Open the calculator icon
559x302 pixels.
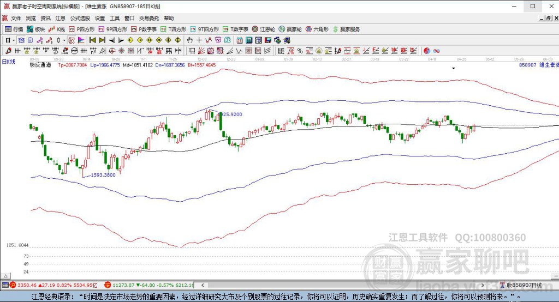[x=249, y=40]
